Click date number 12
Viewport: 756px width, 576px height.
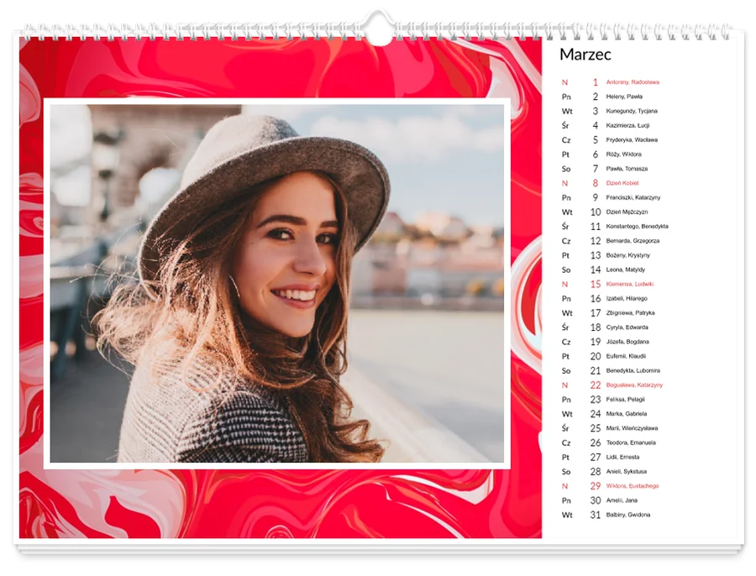(x=596, y=241)
